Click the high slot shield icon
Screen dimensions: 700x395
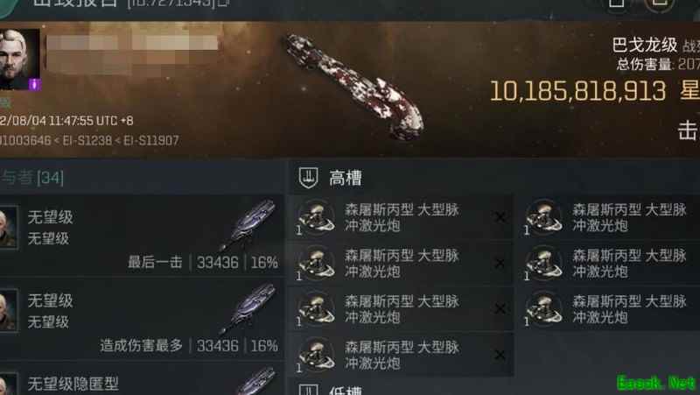[x=308, y=178]
